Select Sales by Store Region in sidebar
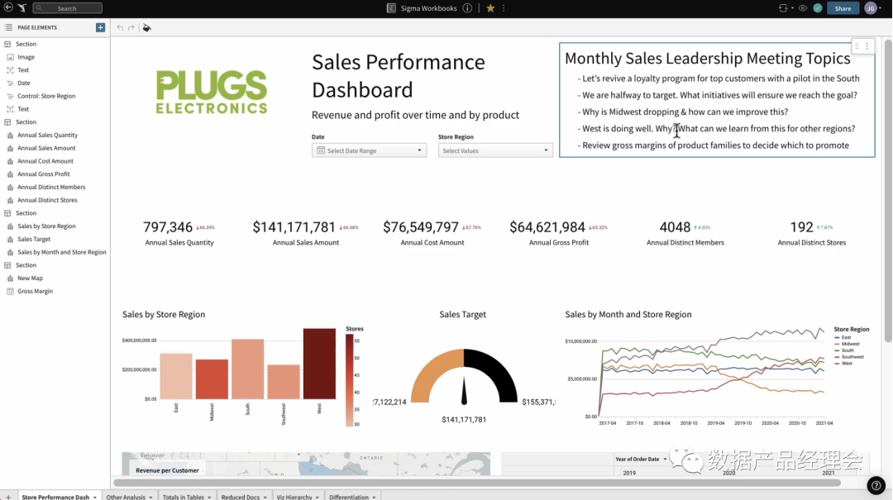893x500 pixels. [46, 226]
